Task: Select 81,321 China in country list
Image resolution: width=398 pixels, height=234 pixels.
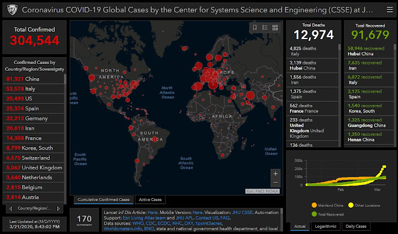Action: click(x=33, y=79)
